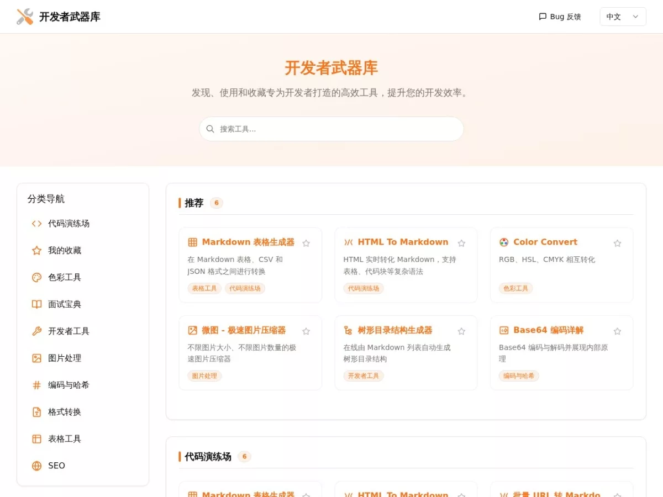Open Markdown 表格生成器 in 推荐 section

coord(248,242)
